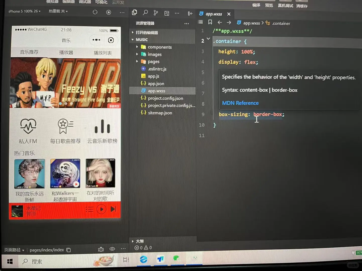Collapse the sidebar panel icon
The width and height of the screenshot is (362, 271).
click(190, 14)
